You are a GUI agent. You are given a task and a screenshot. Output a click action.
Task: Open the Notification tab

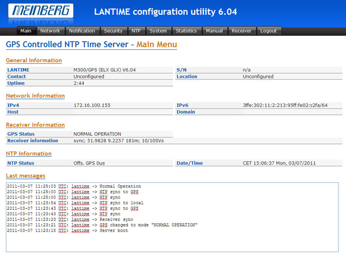(x=82, y=31)
